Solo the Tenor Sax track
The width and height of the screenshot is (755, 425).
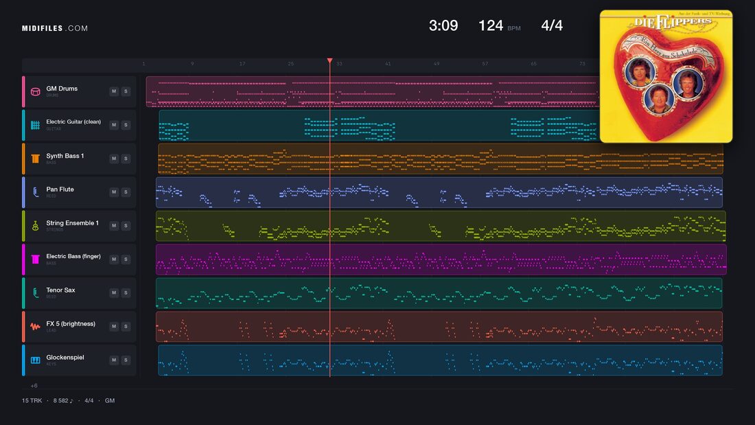pyautogui.click(x=126, y=292)
